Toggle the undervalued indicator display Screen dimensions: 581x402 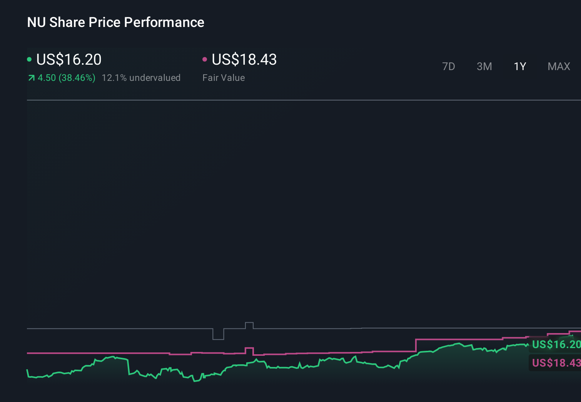pos(141,77)
